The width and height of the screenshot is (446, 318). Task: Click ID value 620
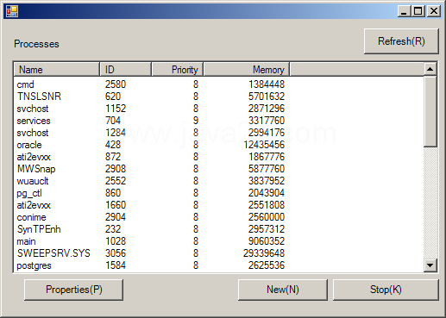coord(113,97)
